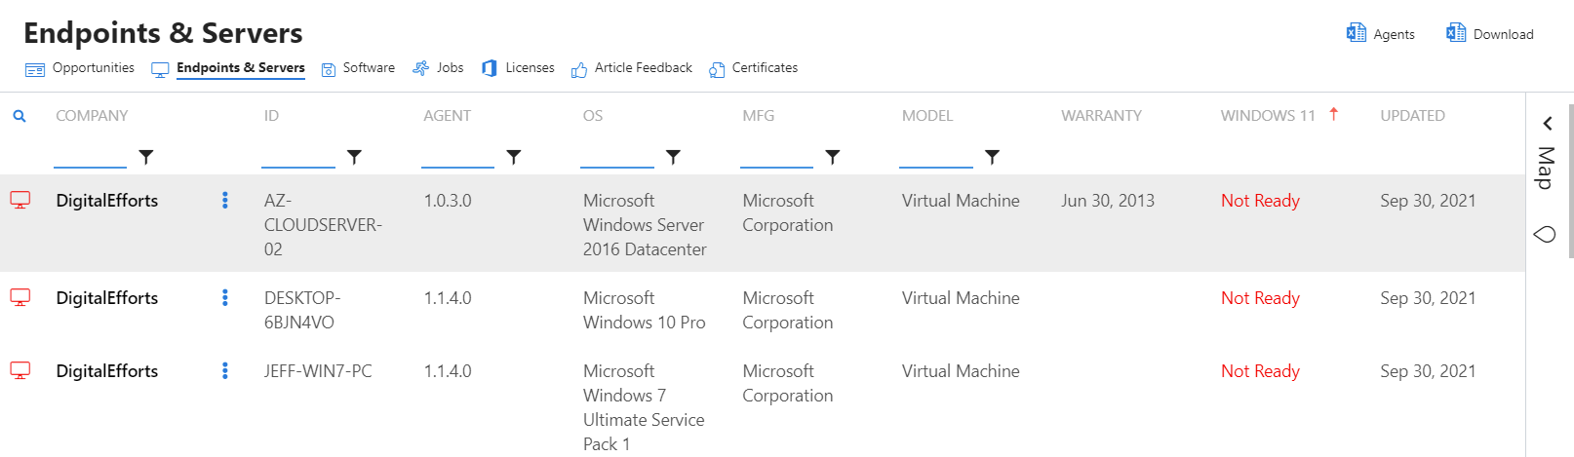The image size is (1574, 457).
Task: Focus the ID filter input field
Action: click(x=298, y=156)
